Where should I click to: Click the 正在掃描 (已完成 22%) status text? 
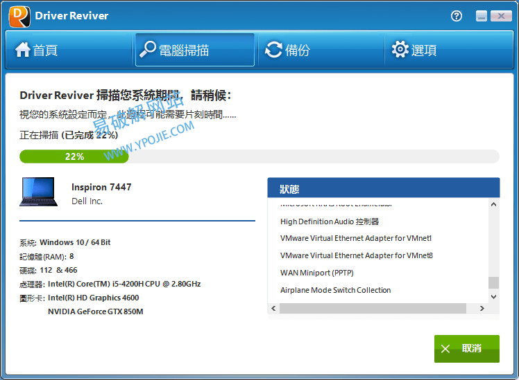(x=69, y=135)
